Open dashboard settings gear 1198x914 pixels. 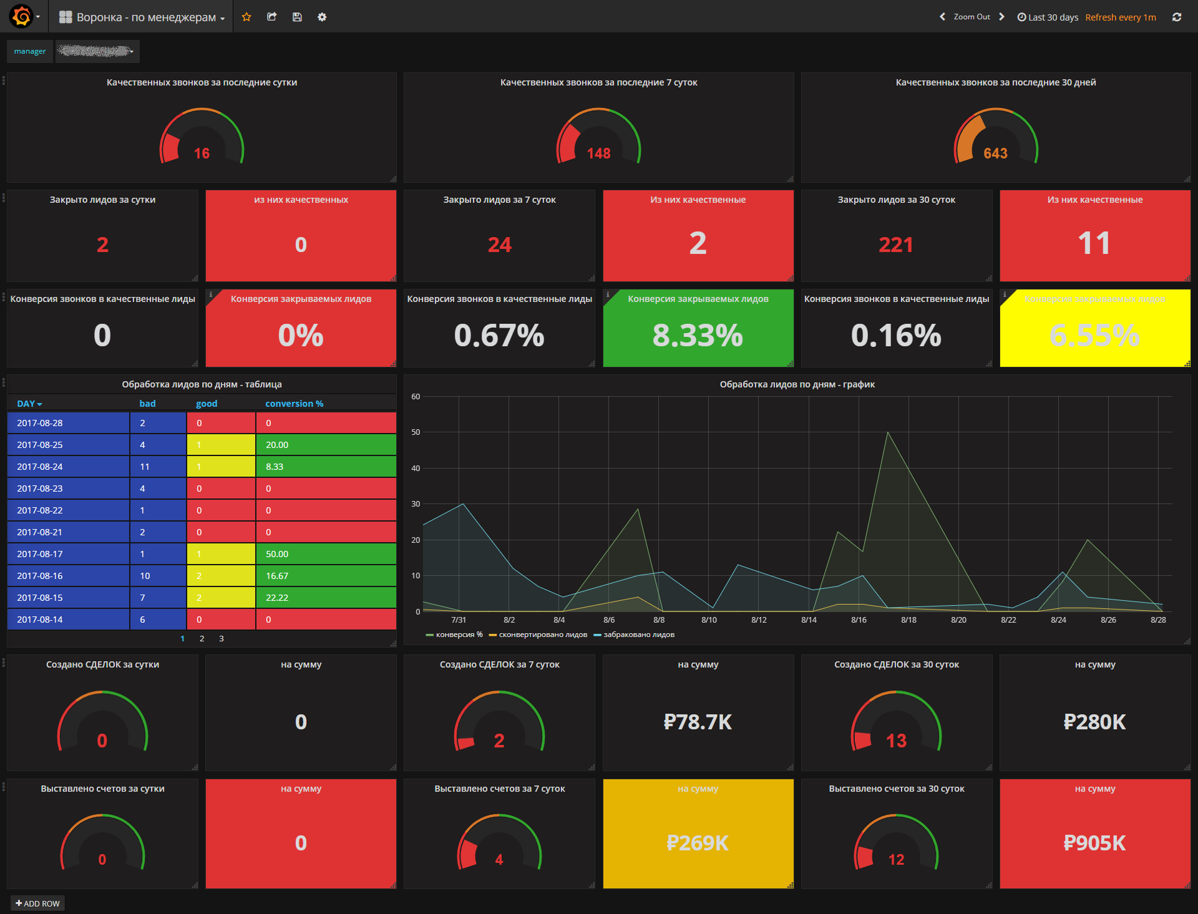pos(322,17)
